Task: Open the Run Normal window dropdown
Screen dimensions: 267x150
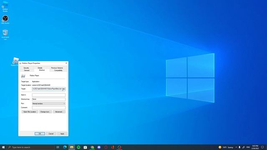Action: point(49,104)
